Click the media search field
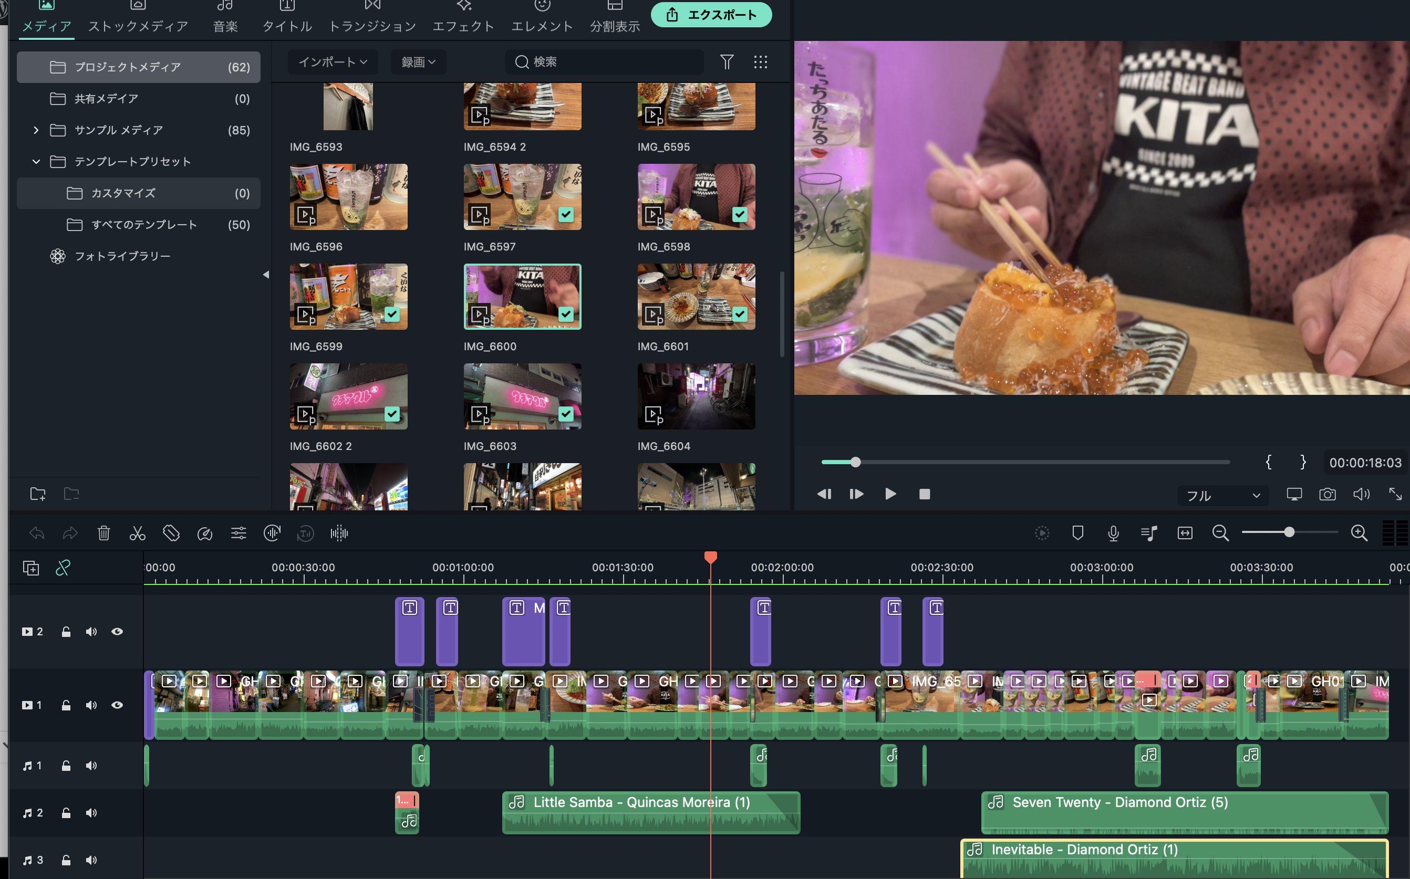Screen dimensions: 1410x879 tap(605, 61)
